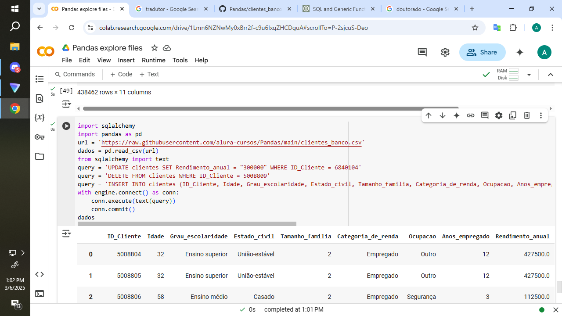The height and width of the screenshot is (316, 562).
Task: Open the Runtime menu
Action: click(x=154, y=60)
